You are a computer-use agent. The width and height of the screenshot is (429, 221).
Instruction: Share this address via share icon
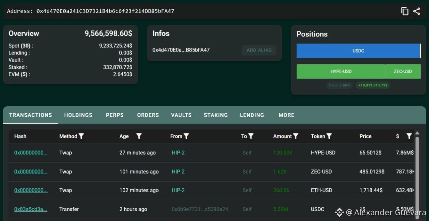coord(417,11)
